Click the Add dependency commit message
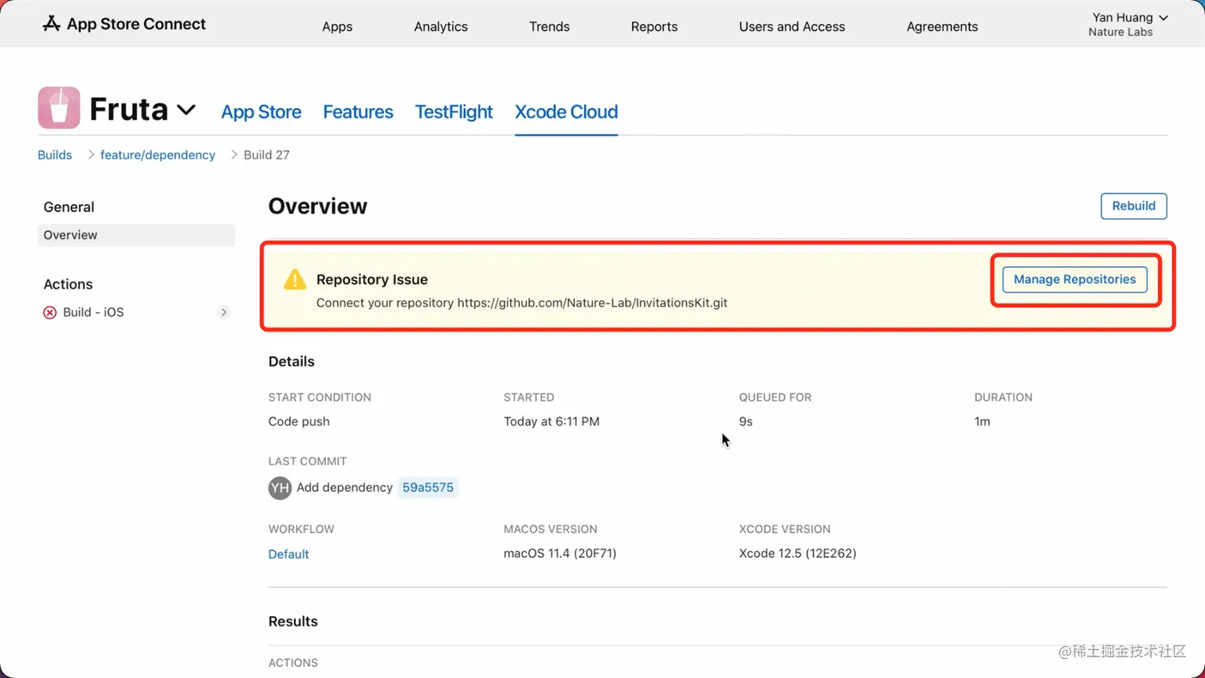 [344, 488]
